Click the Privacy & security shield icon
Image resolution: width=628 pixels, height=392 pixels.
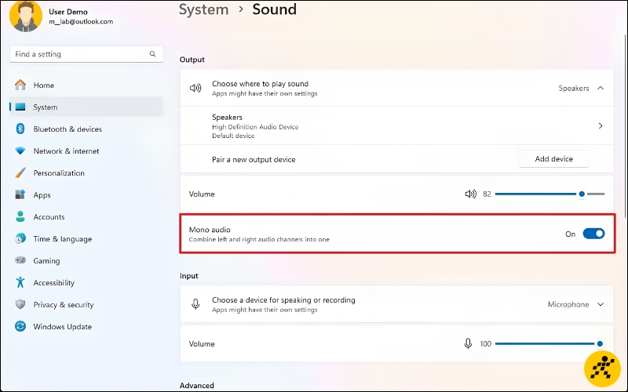tap(20, 304)
